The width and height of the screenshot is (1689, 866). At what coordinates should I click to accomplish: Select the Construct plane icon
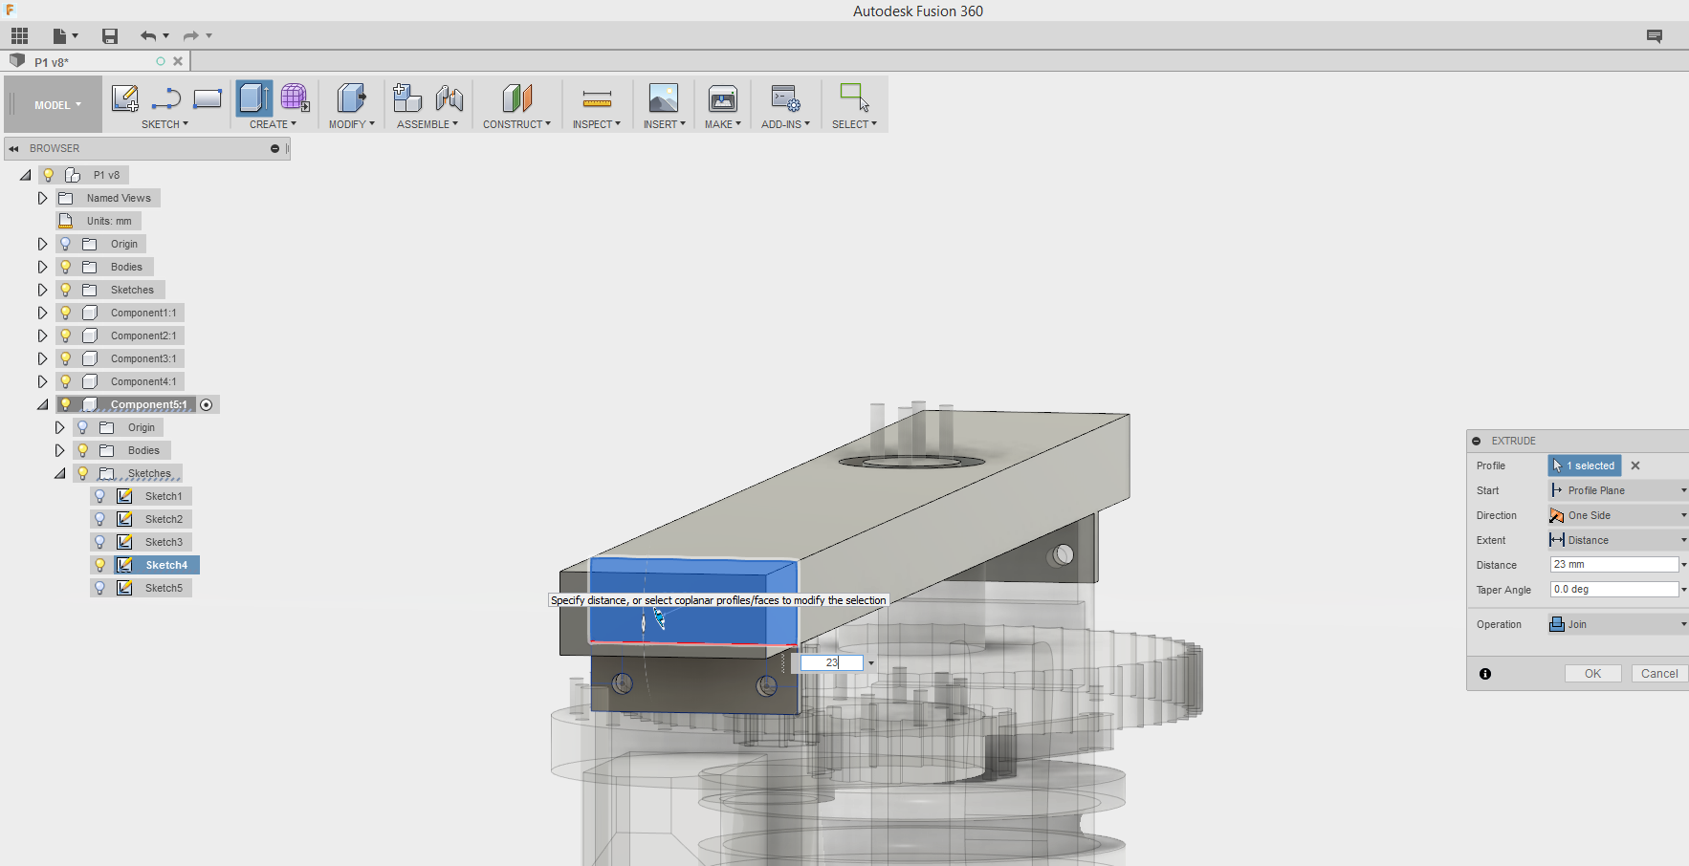[516, 97]
